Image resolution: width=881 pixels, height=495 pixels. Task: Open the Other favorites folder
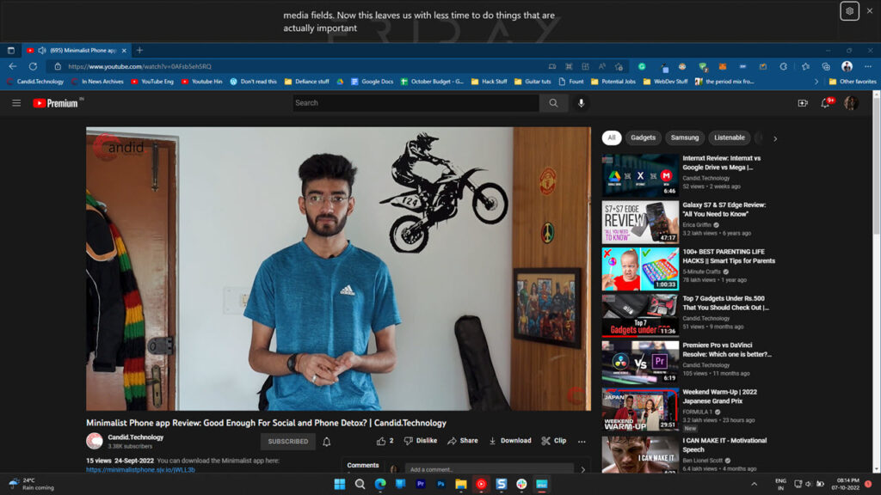(853, 82)
